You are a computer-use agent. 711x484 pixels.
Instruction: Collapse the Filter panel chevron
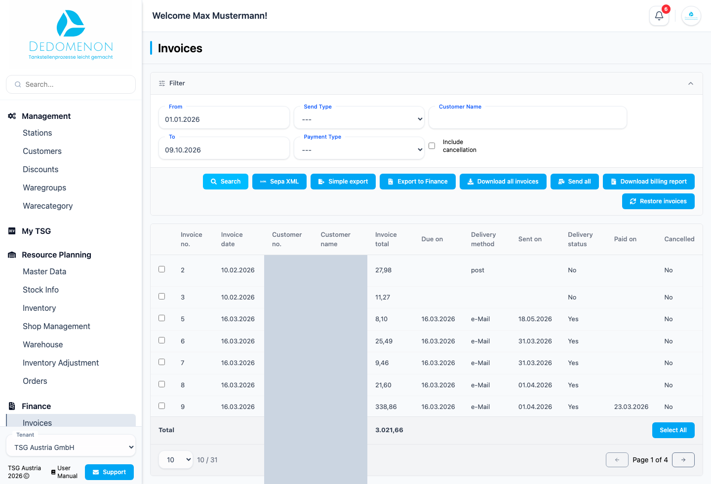tap(691, 83)
